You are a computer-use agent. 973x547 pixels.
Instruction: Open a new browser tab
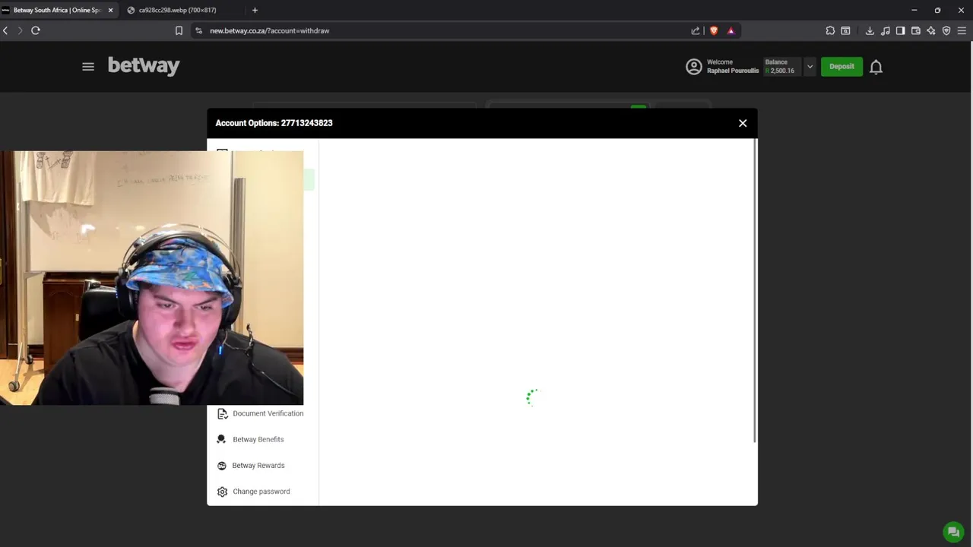click(255, 10)
